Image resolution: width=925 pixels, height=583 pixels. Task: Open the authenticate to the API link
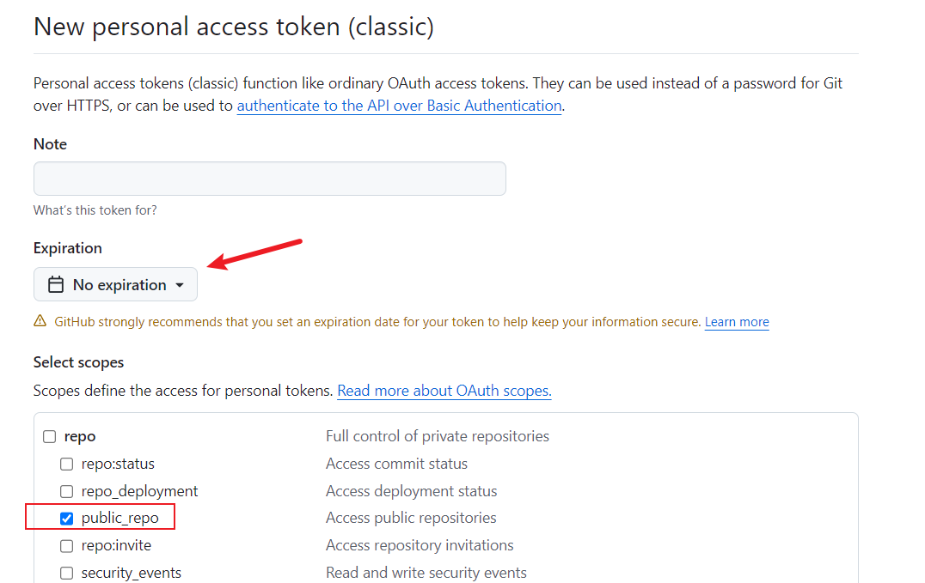(399, 106)
